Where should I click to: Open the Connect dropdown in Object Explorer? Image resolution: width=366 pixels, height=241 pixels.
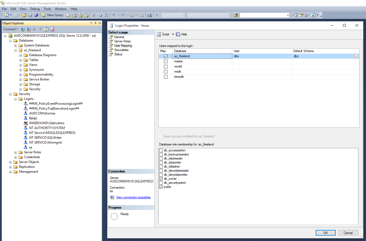(x=11, y=29)
